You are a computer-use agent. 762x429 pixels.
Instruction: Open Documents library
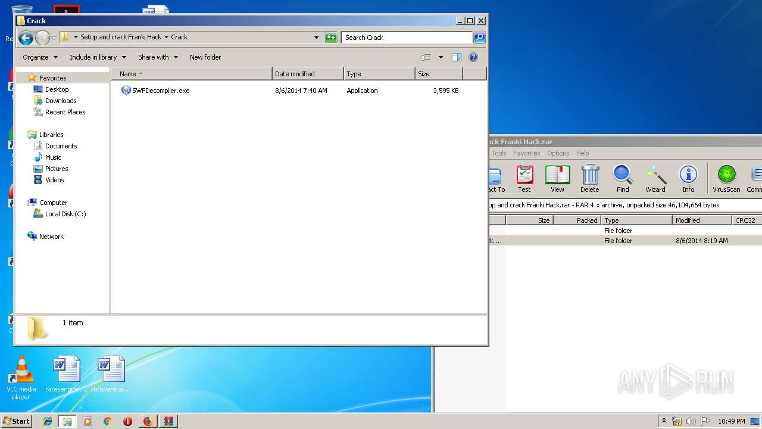pos(61,146)
